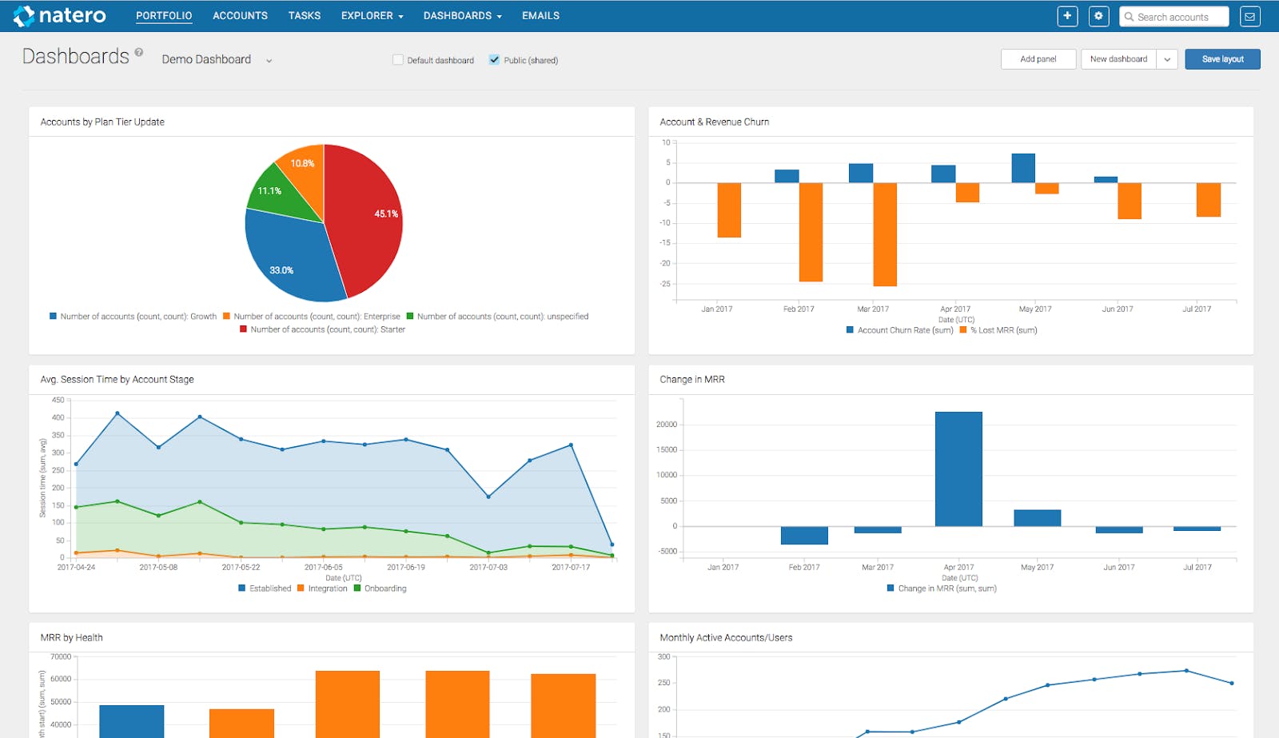The width and height of the screenshot is (1279, 738).
Task: Open the settings gear icon
Action: pyautogui.click(x=1098, y=16)
